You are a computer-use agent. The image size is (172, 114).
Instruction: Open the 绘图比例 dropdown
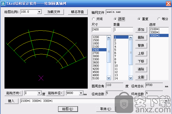39,12
